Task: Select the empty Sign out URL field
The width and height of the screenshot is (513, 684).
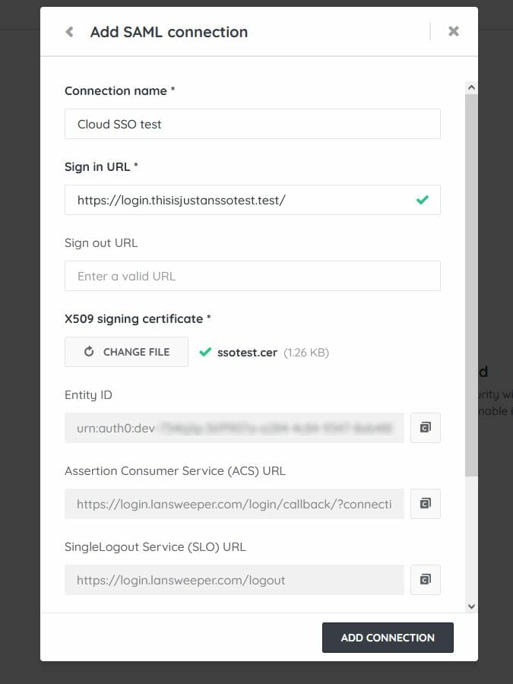Action: 252,276
